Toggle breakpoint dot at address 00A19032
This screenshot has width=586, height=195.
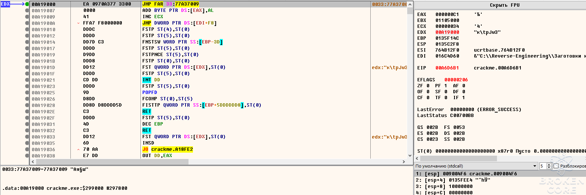[x=27, y=130]
